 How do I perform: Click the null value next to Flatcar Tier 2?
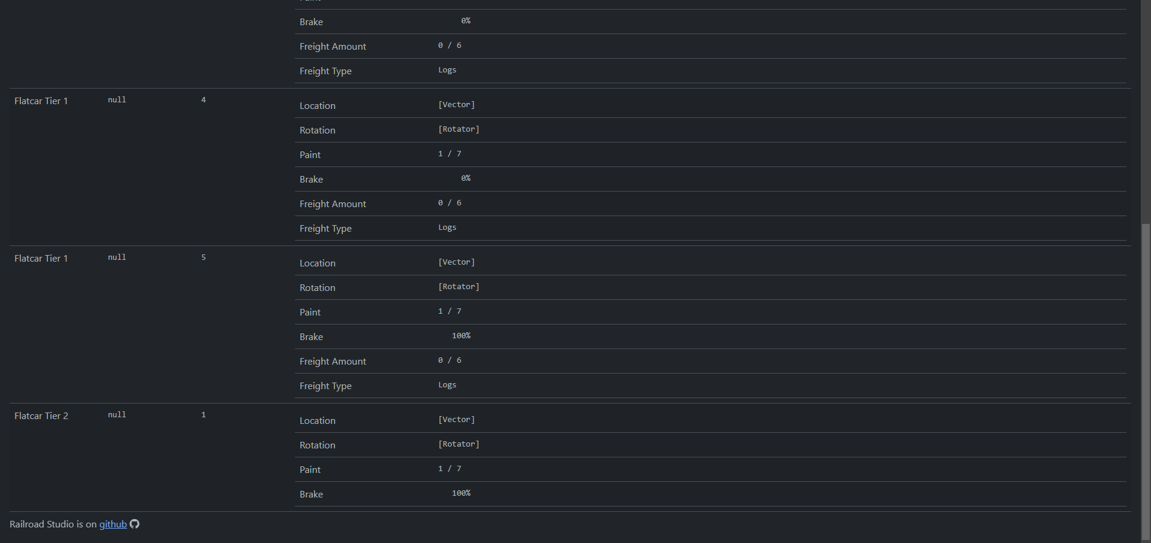click(117, 414)
